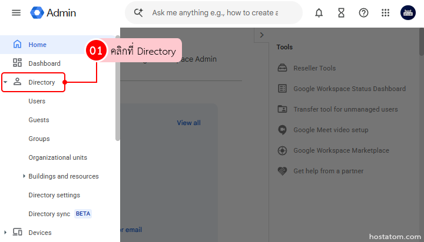This screenshot has height=242, width=424.
Task: Open Google Workspace Status Dashboard link
Action: [349, 89]
